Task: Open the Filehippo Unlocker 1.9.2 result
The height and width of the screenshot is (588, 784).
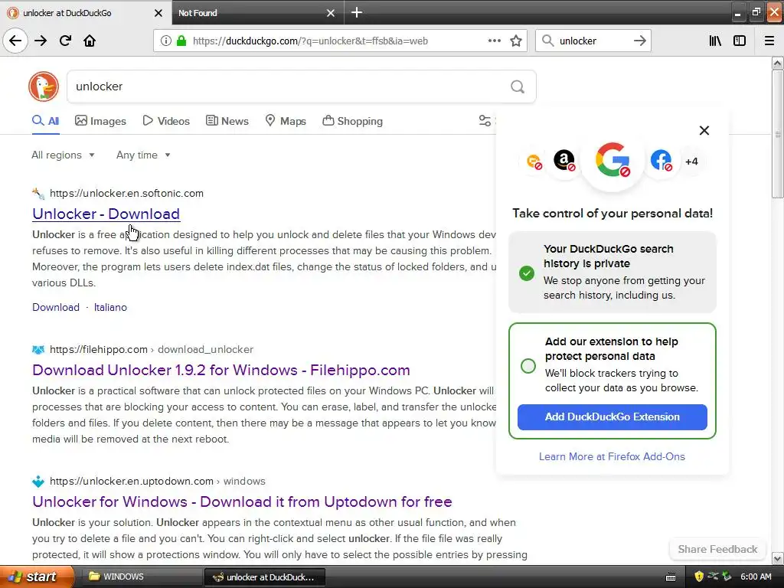Action: click(221, 370)
